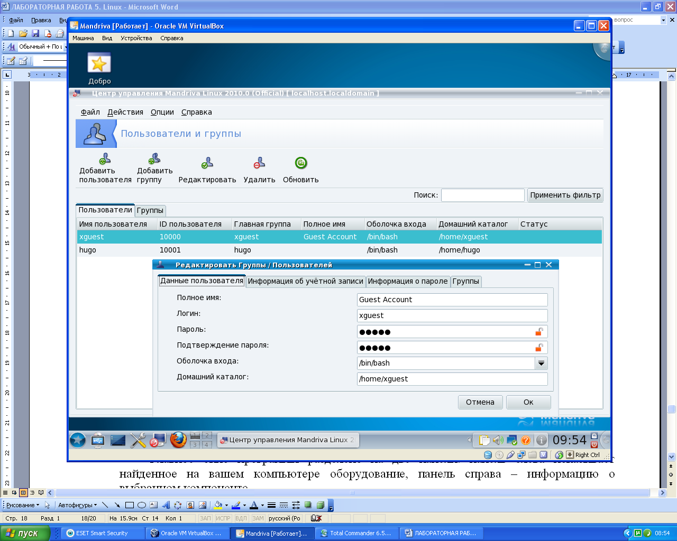Expand the hidden tray icons arrow in Mandriva panel
677x541 pixels.
(469, 440)
